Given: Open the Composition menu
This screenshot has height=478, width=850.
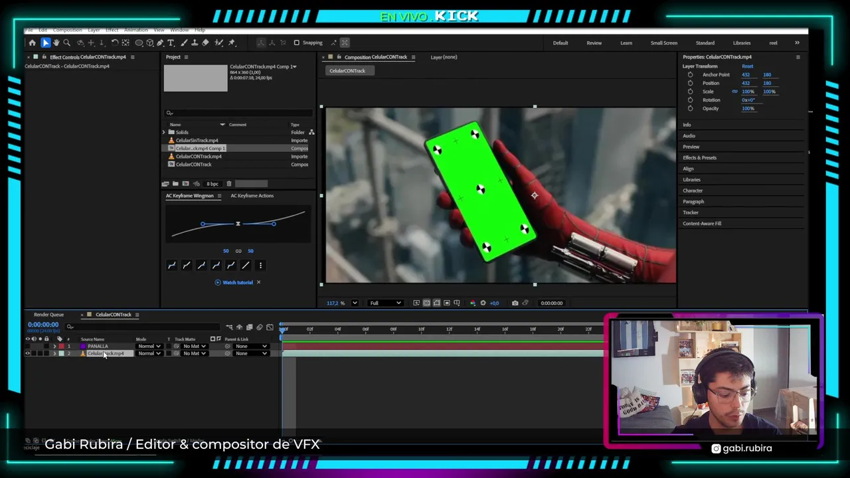Looking at the screenshot, I should [67, 30].
